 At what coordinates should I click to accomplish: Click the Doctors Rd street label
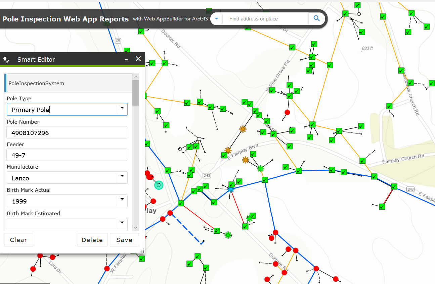pyautogui.click(x=171, y=39)
